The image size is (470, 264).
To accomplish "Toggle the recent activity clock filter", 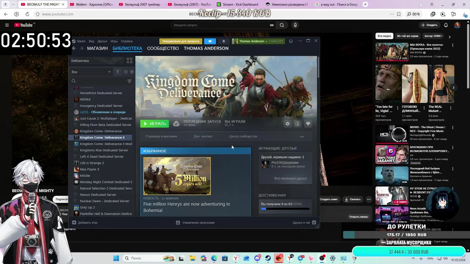I will (126, 72).
